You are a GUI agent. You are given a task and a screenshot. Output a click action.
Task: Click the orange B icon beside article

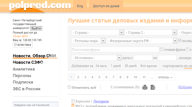(73, 106)
